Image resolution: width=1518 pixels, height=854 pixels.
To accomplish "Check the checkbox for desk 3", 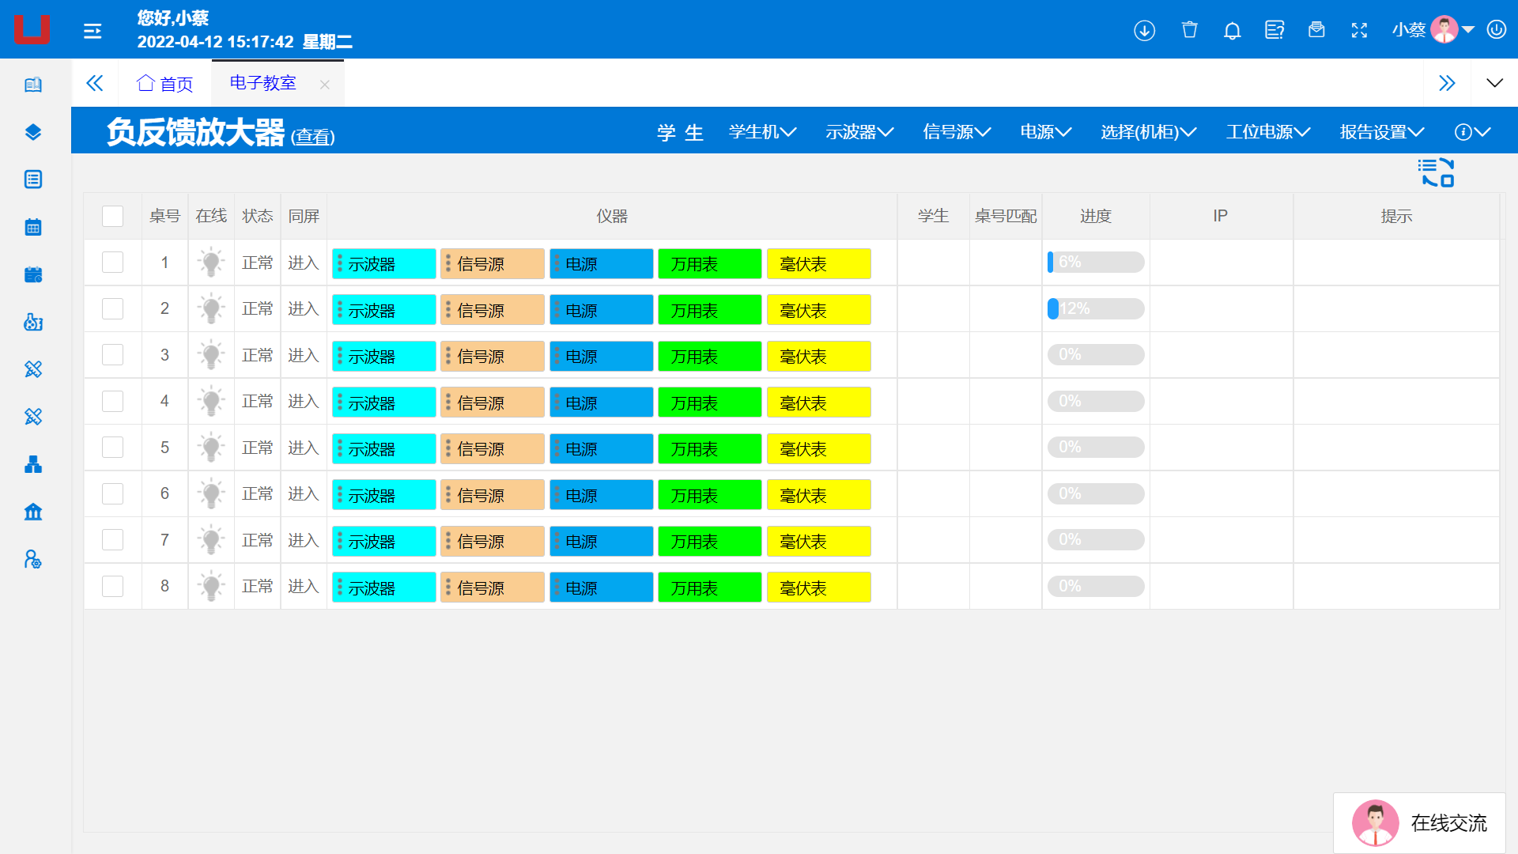I will (x=112, y=355).
